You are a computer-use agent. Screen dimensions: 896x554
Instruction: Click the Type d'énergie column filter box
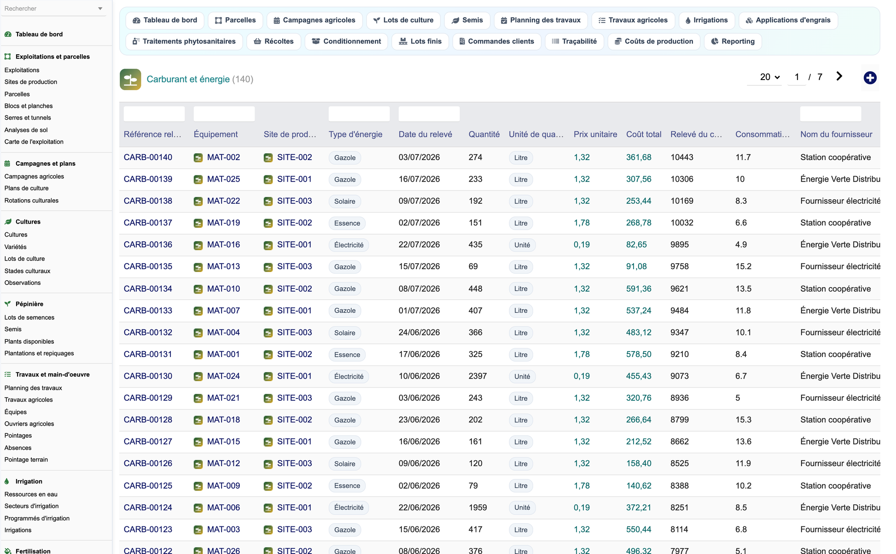[359, 114]
